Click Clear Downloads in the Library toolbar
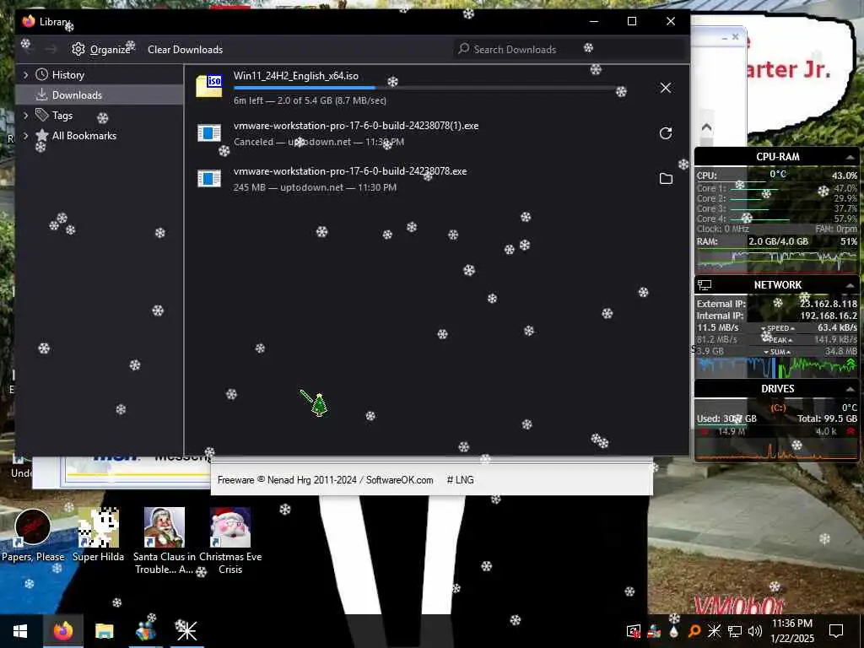This screenshot has width=864, height=648. pos(185,50)
